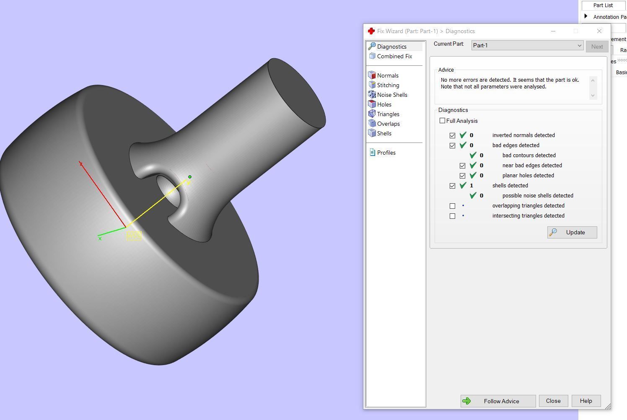The height and width of the screenshot is (420, 627).
Task: Switch to the Shells page label
Action: tap(384, 133)
